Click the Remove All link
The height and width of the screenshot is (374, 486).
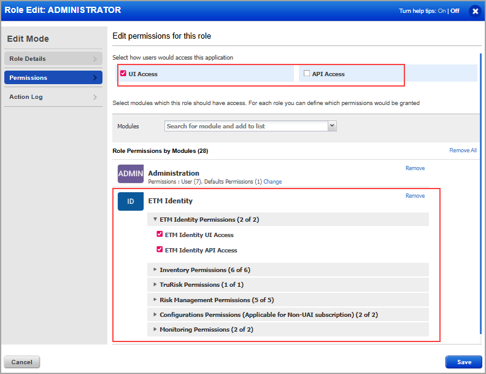[463, 150]
